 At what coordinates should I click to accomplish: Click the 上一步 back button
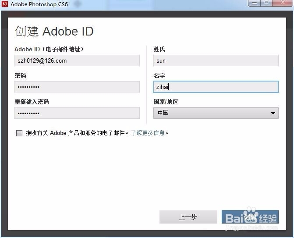pyautogui.click(x=188, y=217)
